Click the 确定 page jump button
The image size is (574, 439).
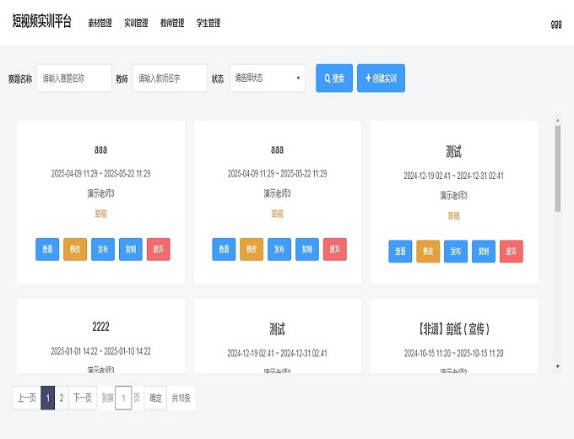pos(155,398)
